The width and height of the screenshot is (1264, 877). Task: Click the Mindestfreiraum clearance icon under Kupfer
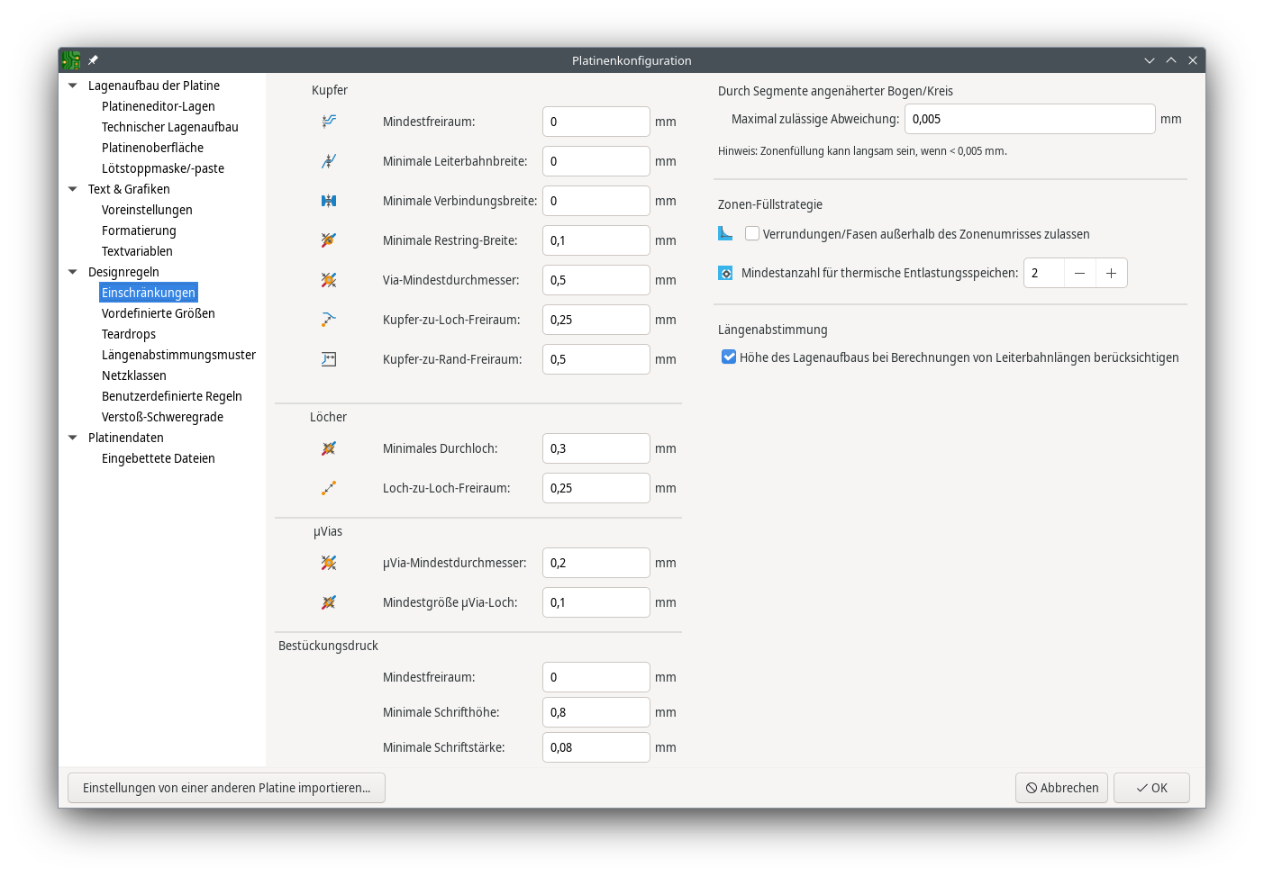point(329,122)
